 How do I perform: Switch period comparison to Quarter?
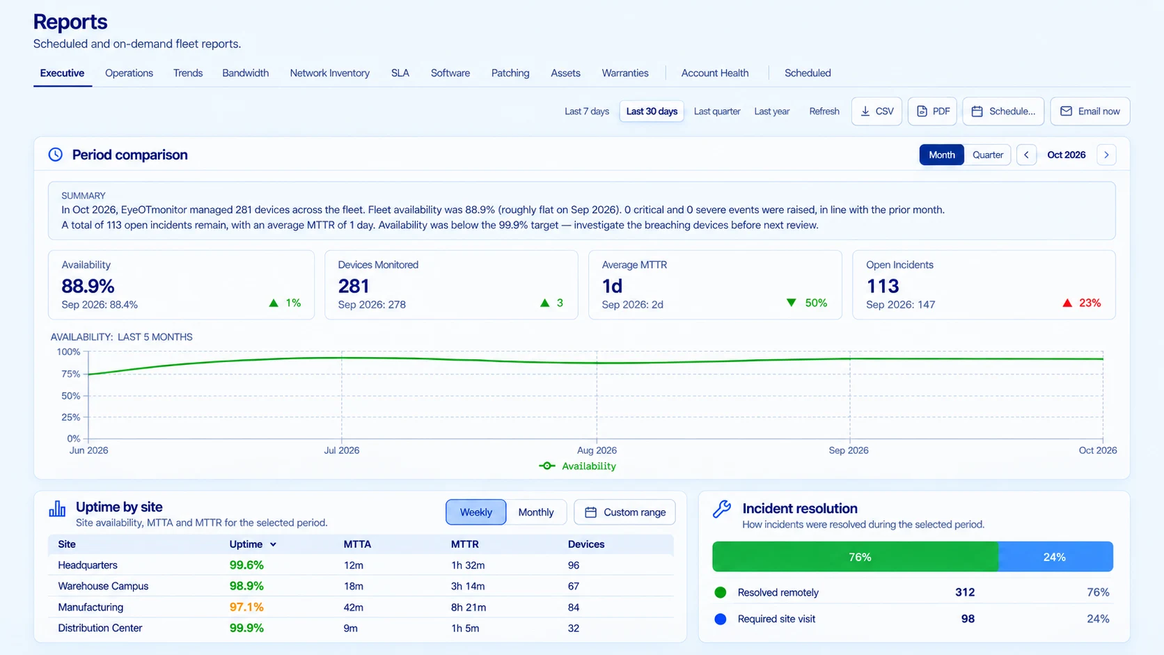tap(988, 155)
